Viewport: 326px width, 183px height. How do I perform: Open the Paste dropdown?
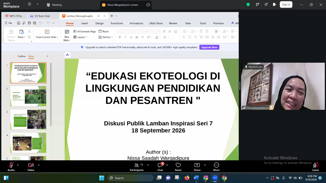[21, 37]
